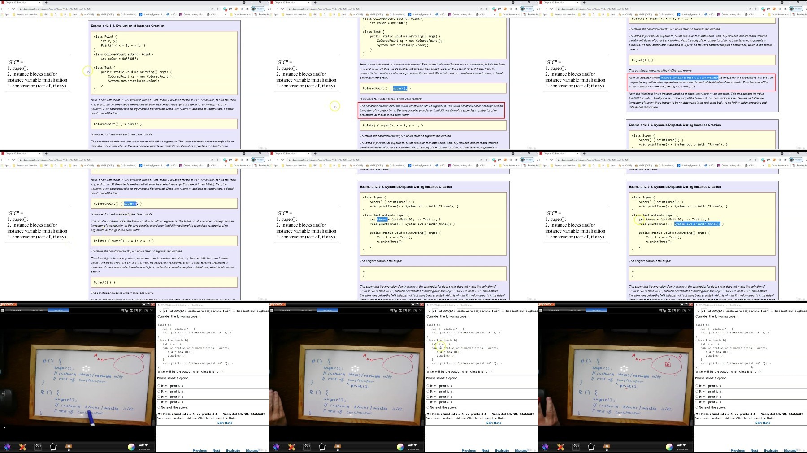This screenshot has height=453, width=807.
Task: Open the extensions puzzle icon in middle-right browser window
Action: (x=786, y=160)
